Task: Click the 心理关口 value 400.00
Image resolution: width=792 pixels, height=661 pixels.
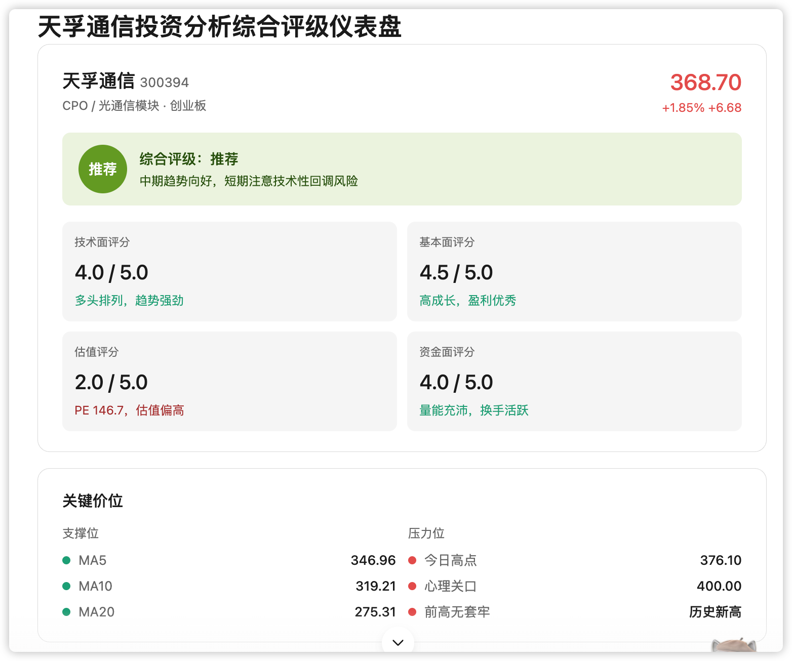Action: click(719, 586)
